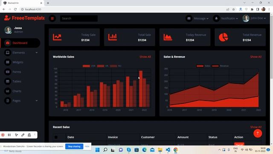The width and height of the screenshot is (273, 154).
Task: Open the Chrome Extensions puzzle icon
Action: point(252,9)
